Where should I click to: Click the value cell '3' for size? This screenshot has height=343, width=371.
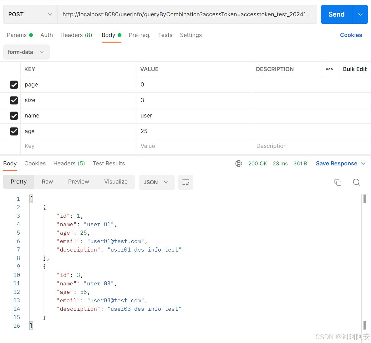(194, 100)
